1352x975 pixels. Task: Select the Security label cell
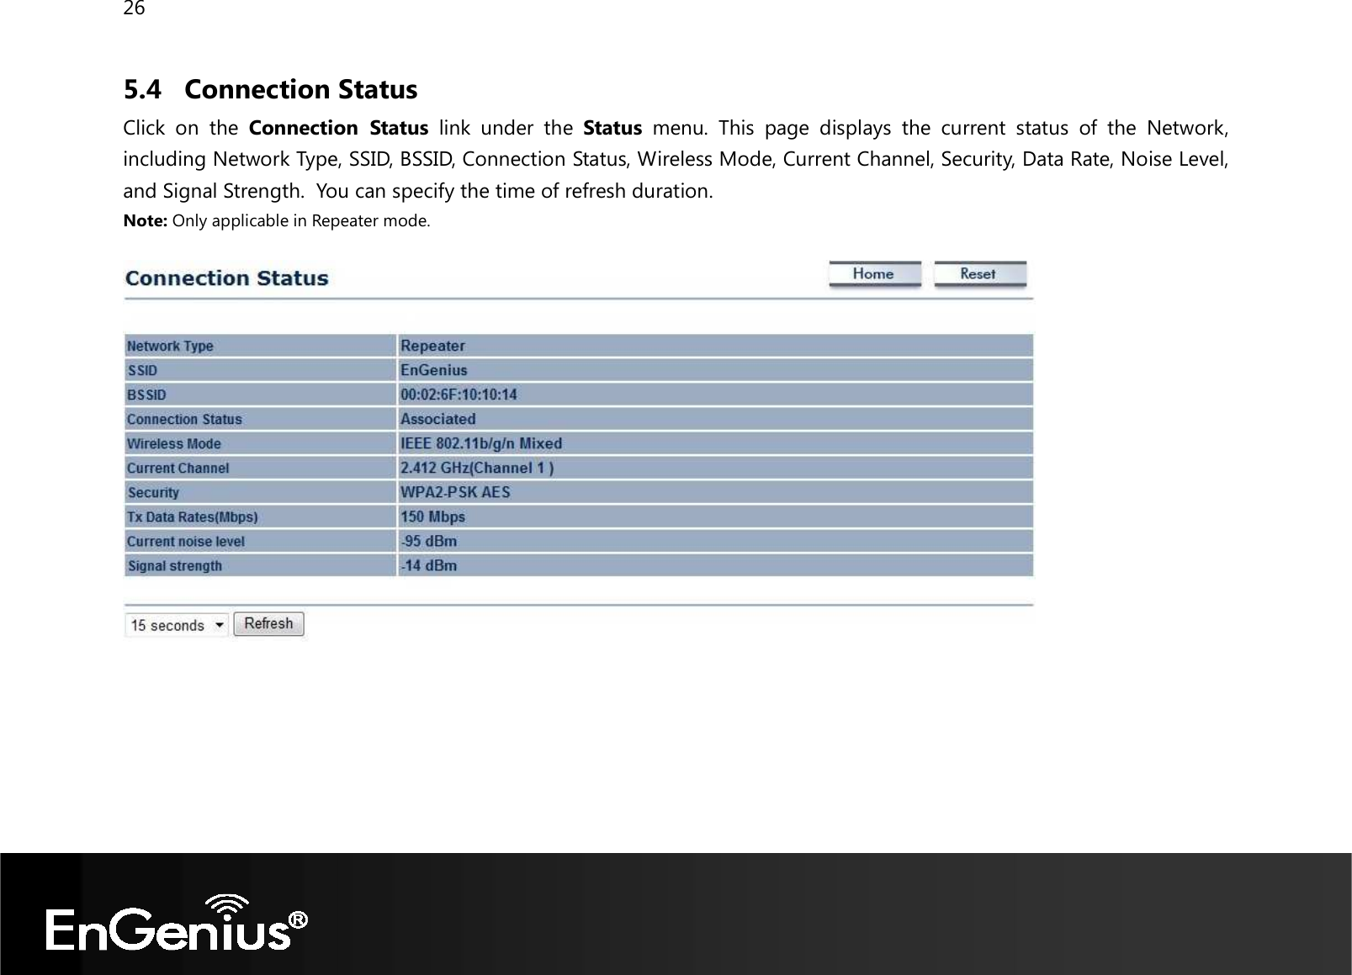tap(260, 492)
